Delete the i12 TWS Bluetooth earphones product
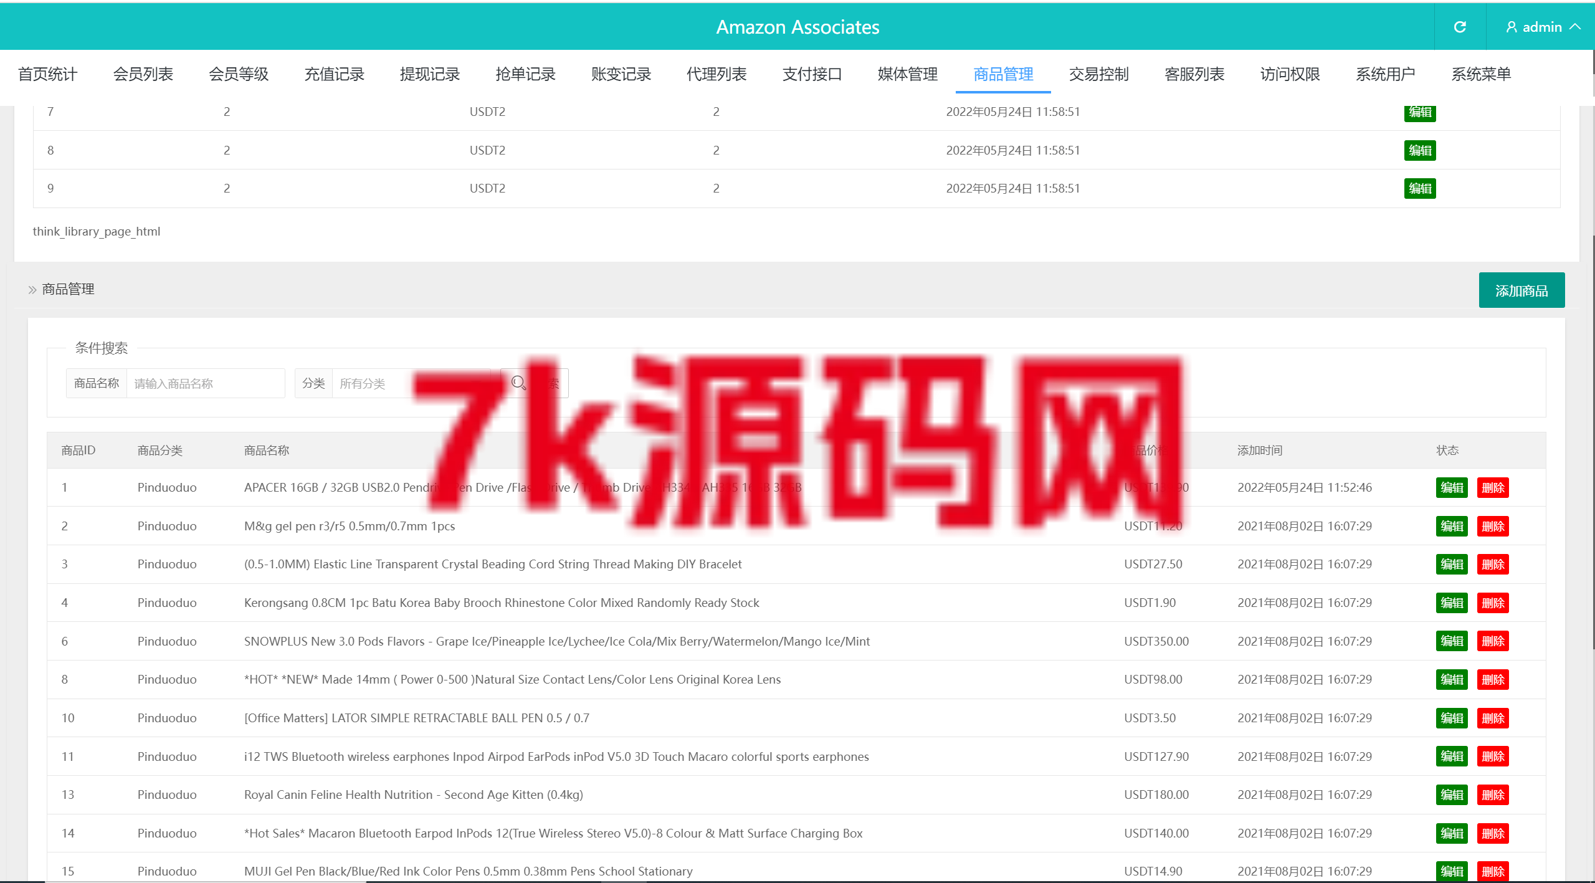This screenshot has width=1595, height=883. pyautogui.click(x=1493, y=757)
